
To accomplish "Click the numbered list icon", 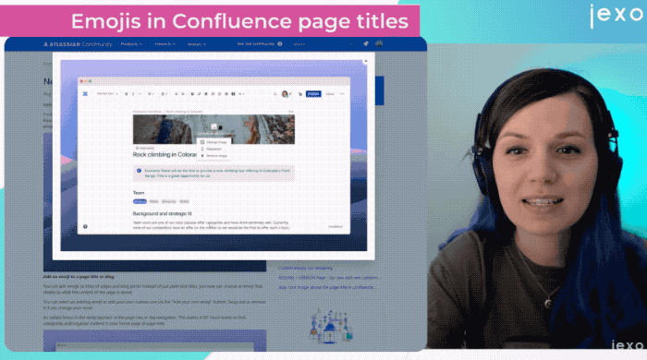I will [x=183, y=94].
